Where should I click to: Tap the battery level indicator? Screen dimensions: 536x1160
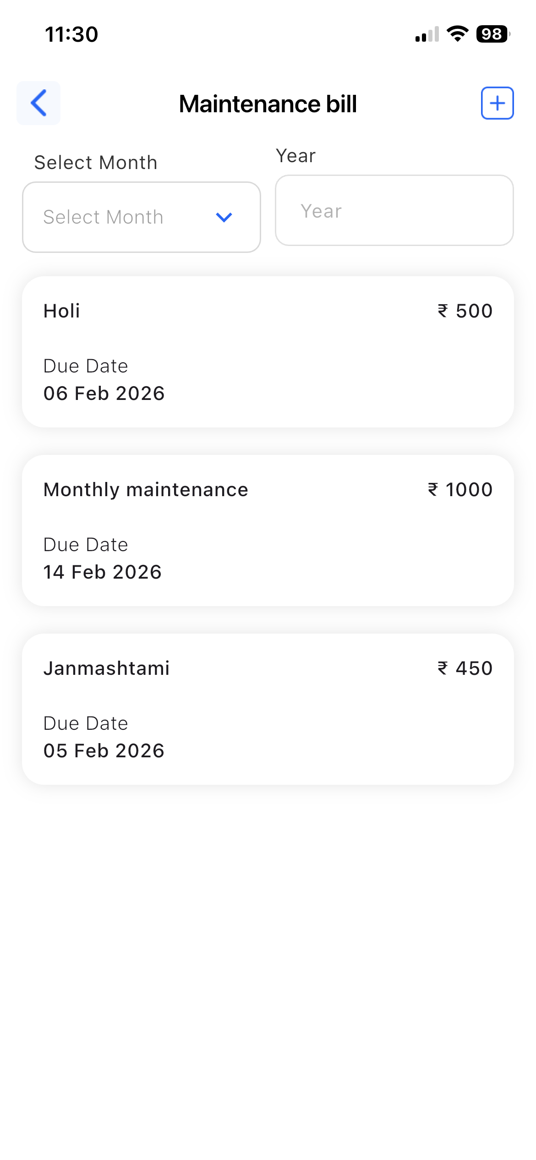point(492,34)
